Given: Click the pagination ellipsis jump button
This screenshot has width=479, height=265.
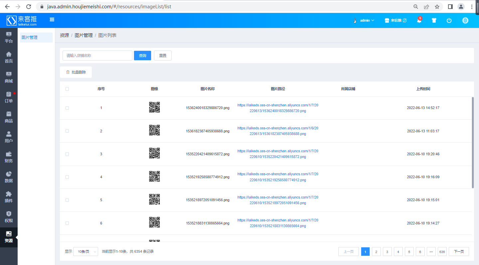Looking at the screenshot, I should coord(431,252).
